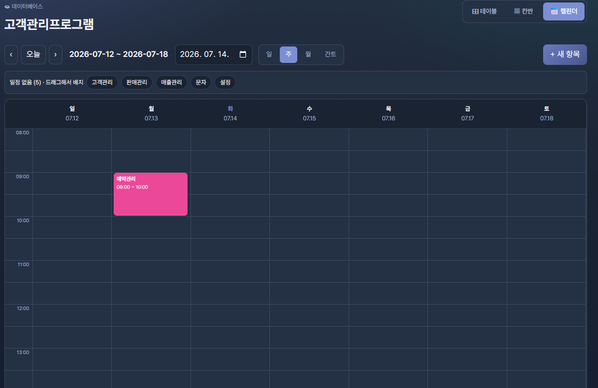Click the 09:00 time label
The height and width of the screenshot is (388, 598).
click(22, 177)
